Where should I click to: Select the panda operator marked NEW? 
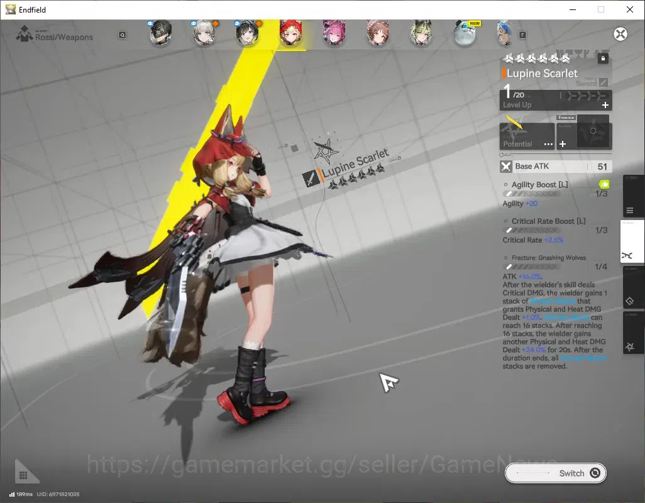(x=465, y=33)
